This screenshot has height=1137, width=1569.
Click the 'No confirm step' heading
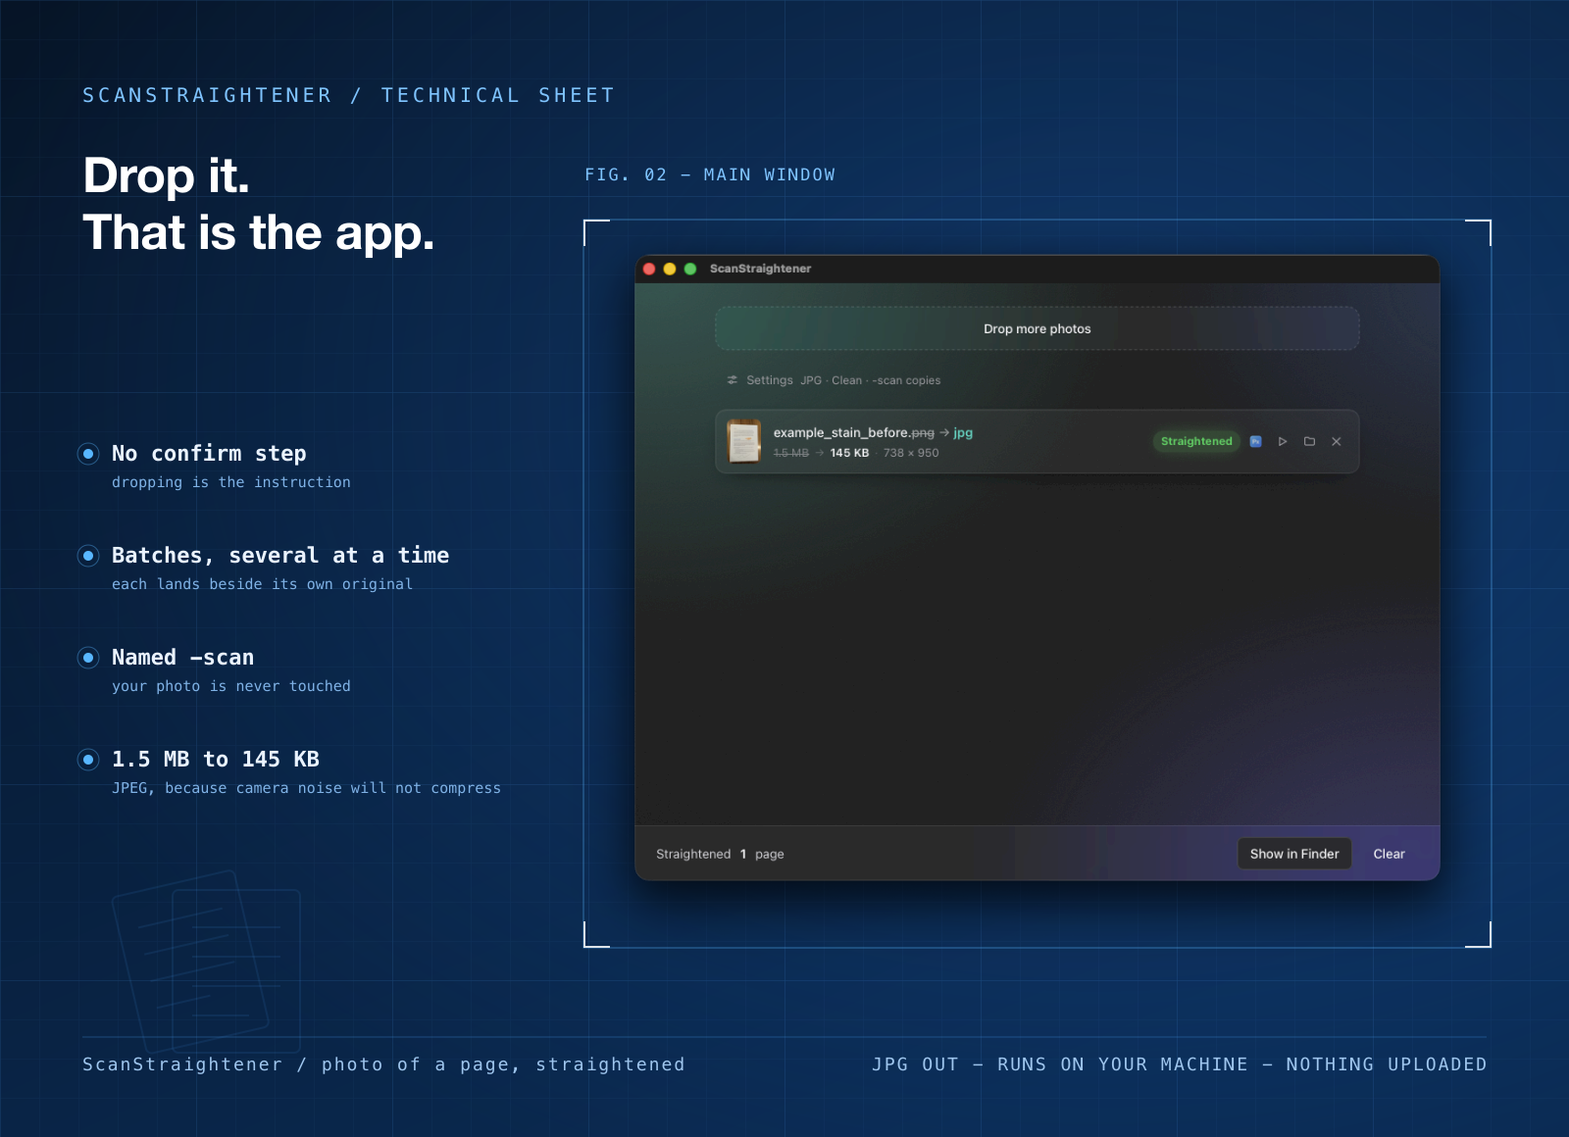tap(209, 453)
